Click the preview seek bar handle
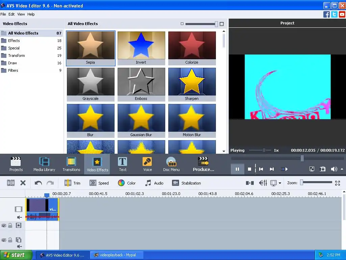The height and width of the screenshot is (260, 346). (302, 158)
